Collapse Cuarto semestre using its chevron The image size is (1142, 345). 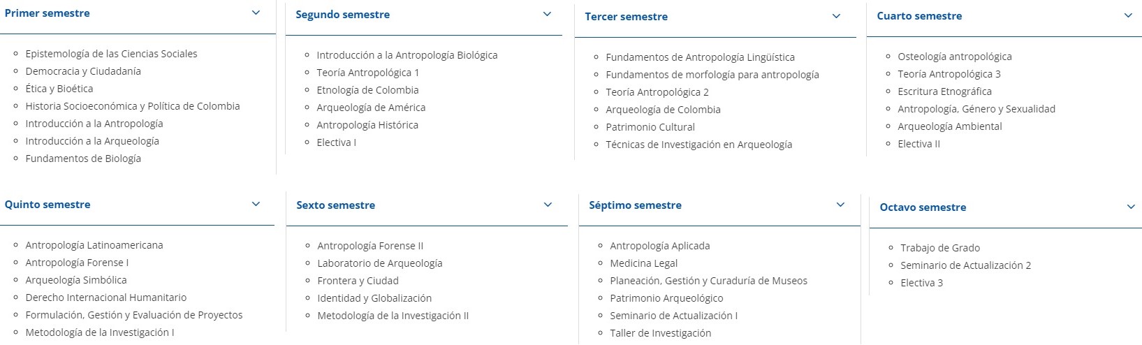(x=1128, y=15)
